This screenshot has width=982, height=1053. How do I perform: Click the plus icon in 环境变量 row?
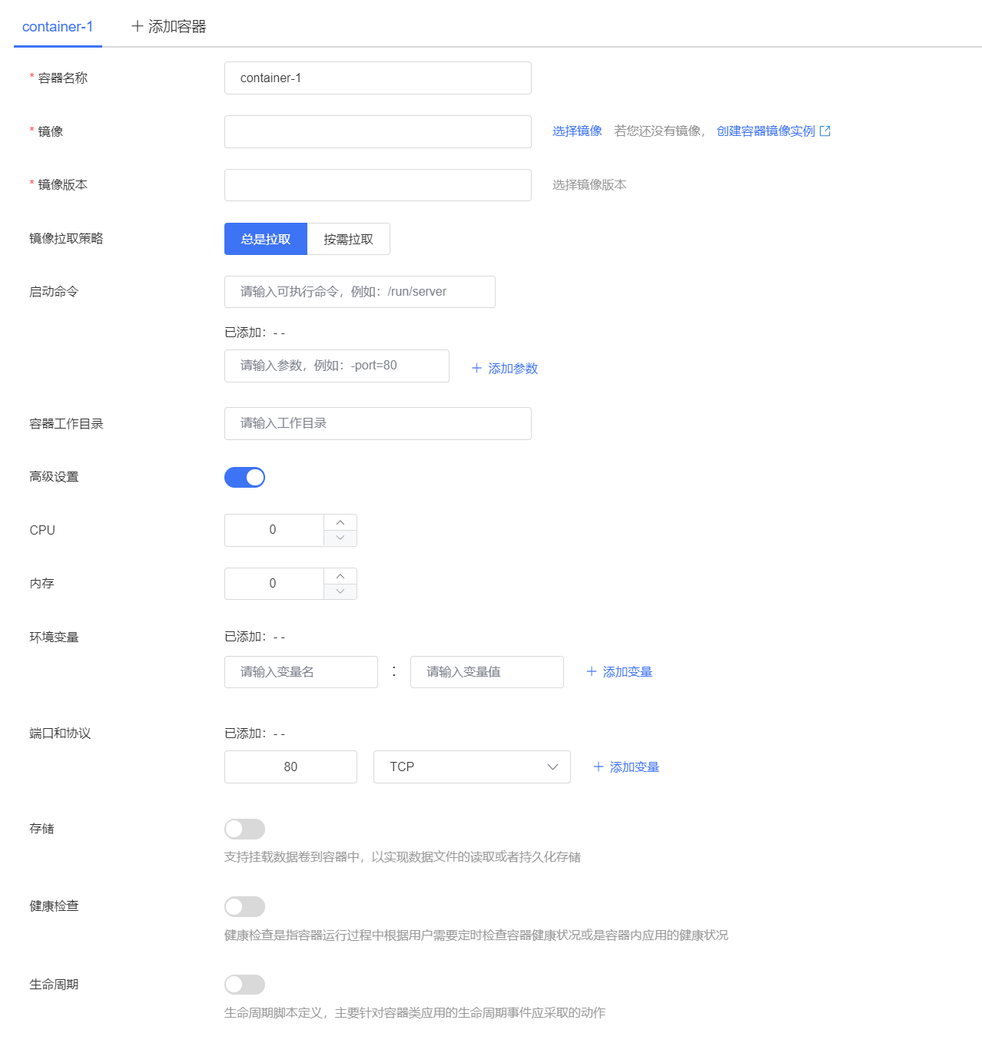point(592,671)
